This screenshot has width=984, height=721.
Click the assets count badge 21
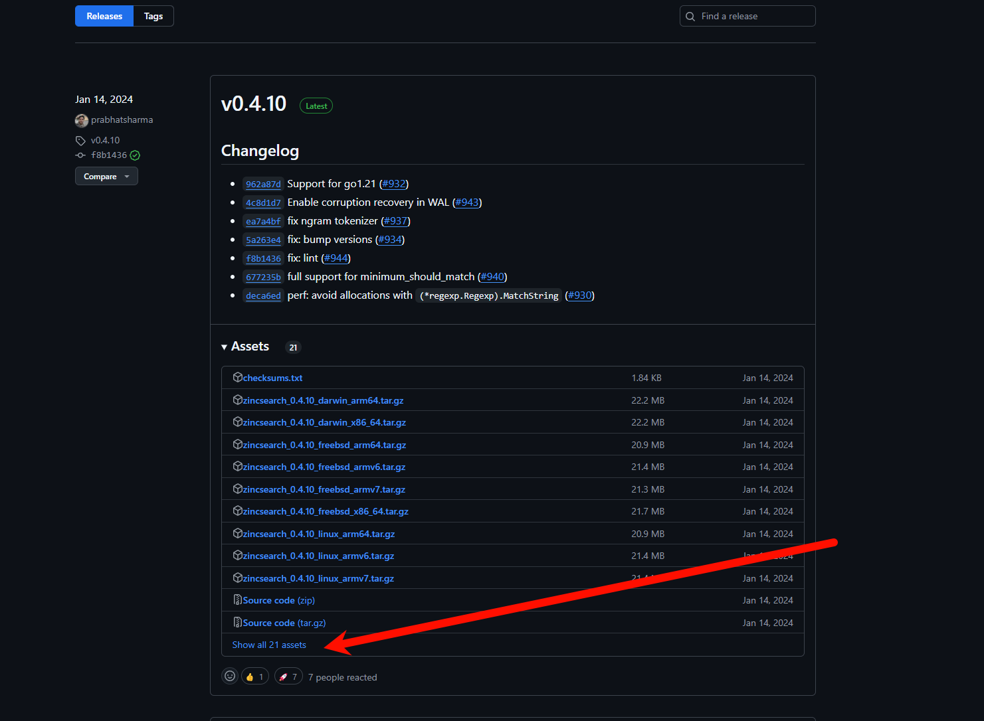point(293,347)
